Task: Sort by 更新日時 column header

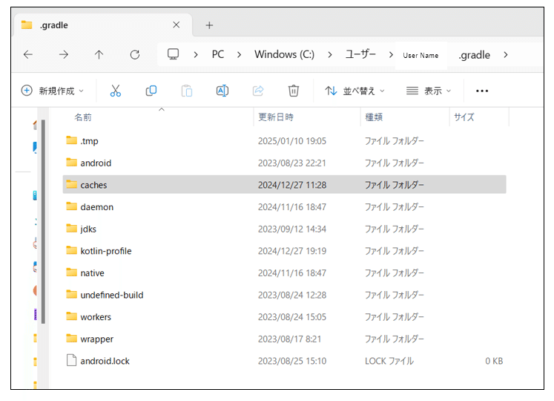Action: tap(276, 117)
